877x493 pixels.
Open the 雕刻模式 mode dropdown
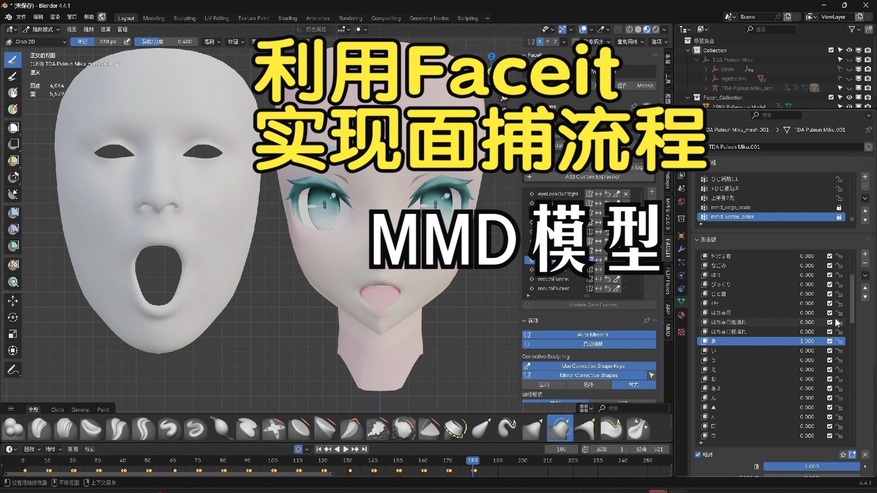[x=42, y=29]
